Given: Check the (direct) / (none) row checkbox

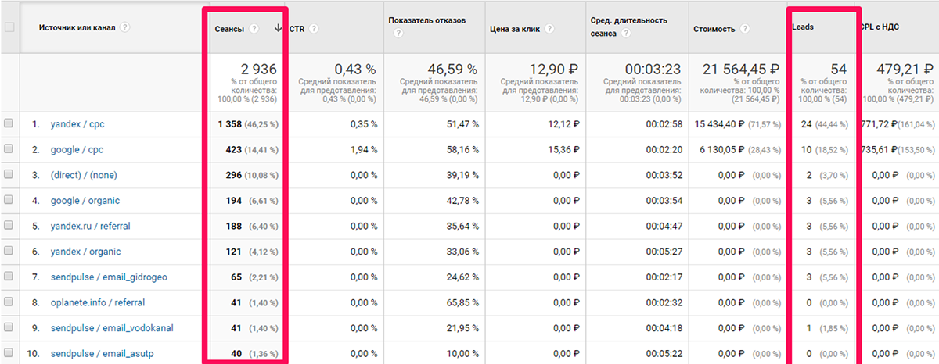Looking at the screenshot, I should click(9, 174).
